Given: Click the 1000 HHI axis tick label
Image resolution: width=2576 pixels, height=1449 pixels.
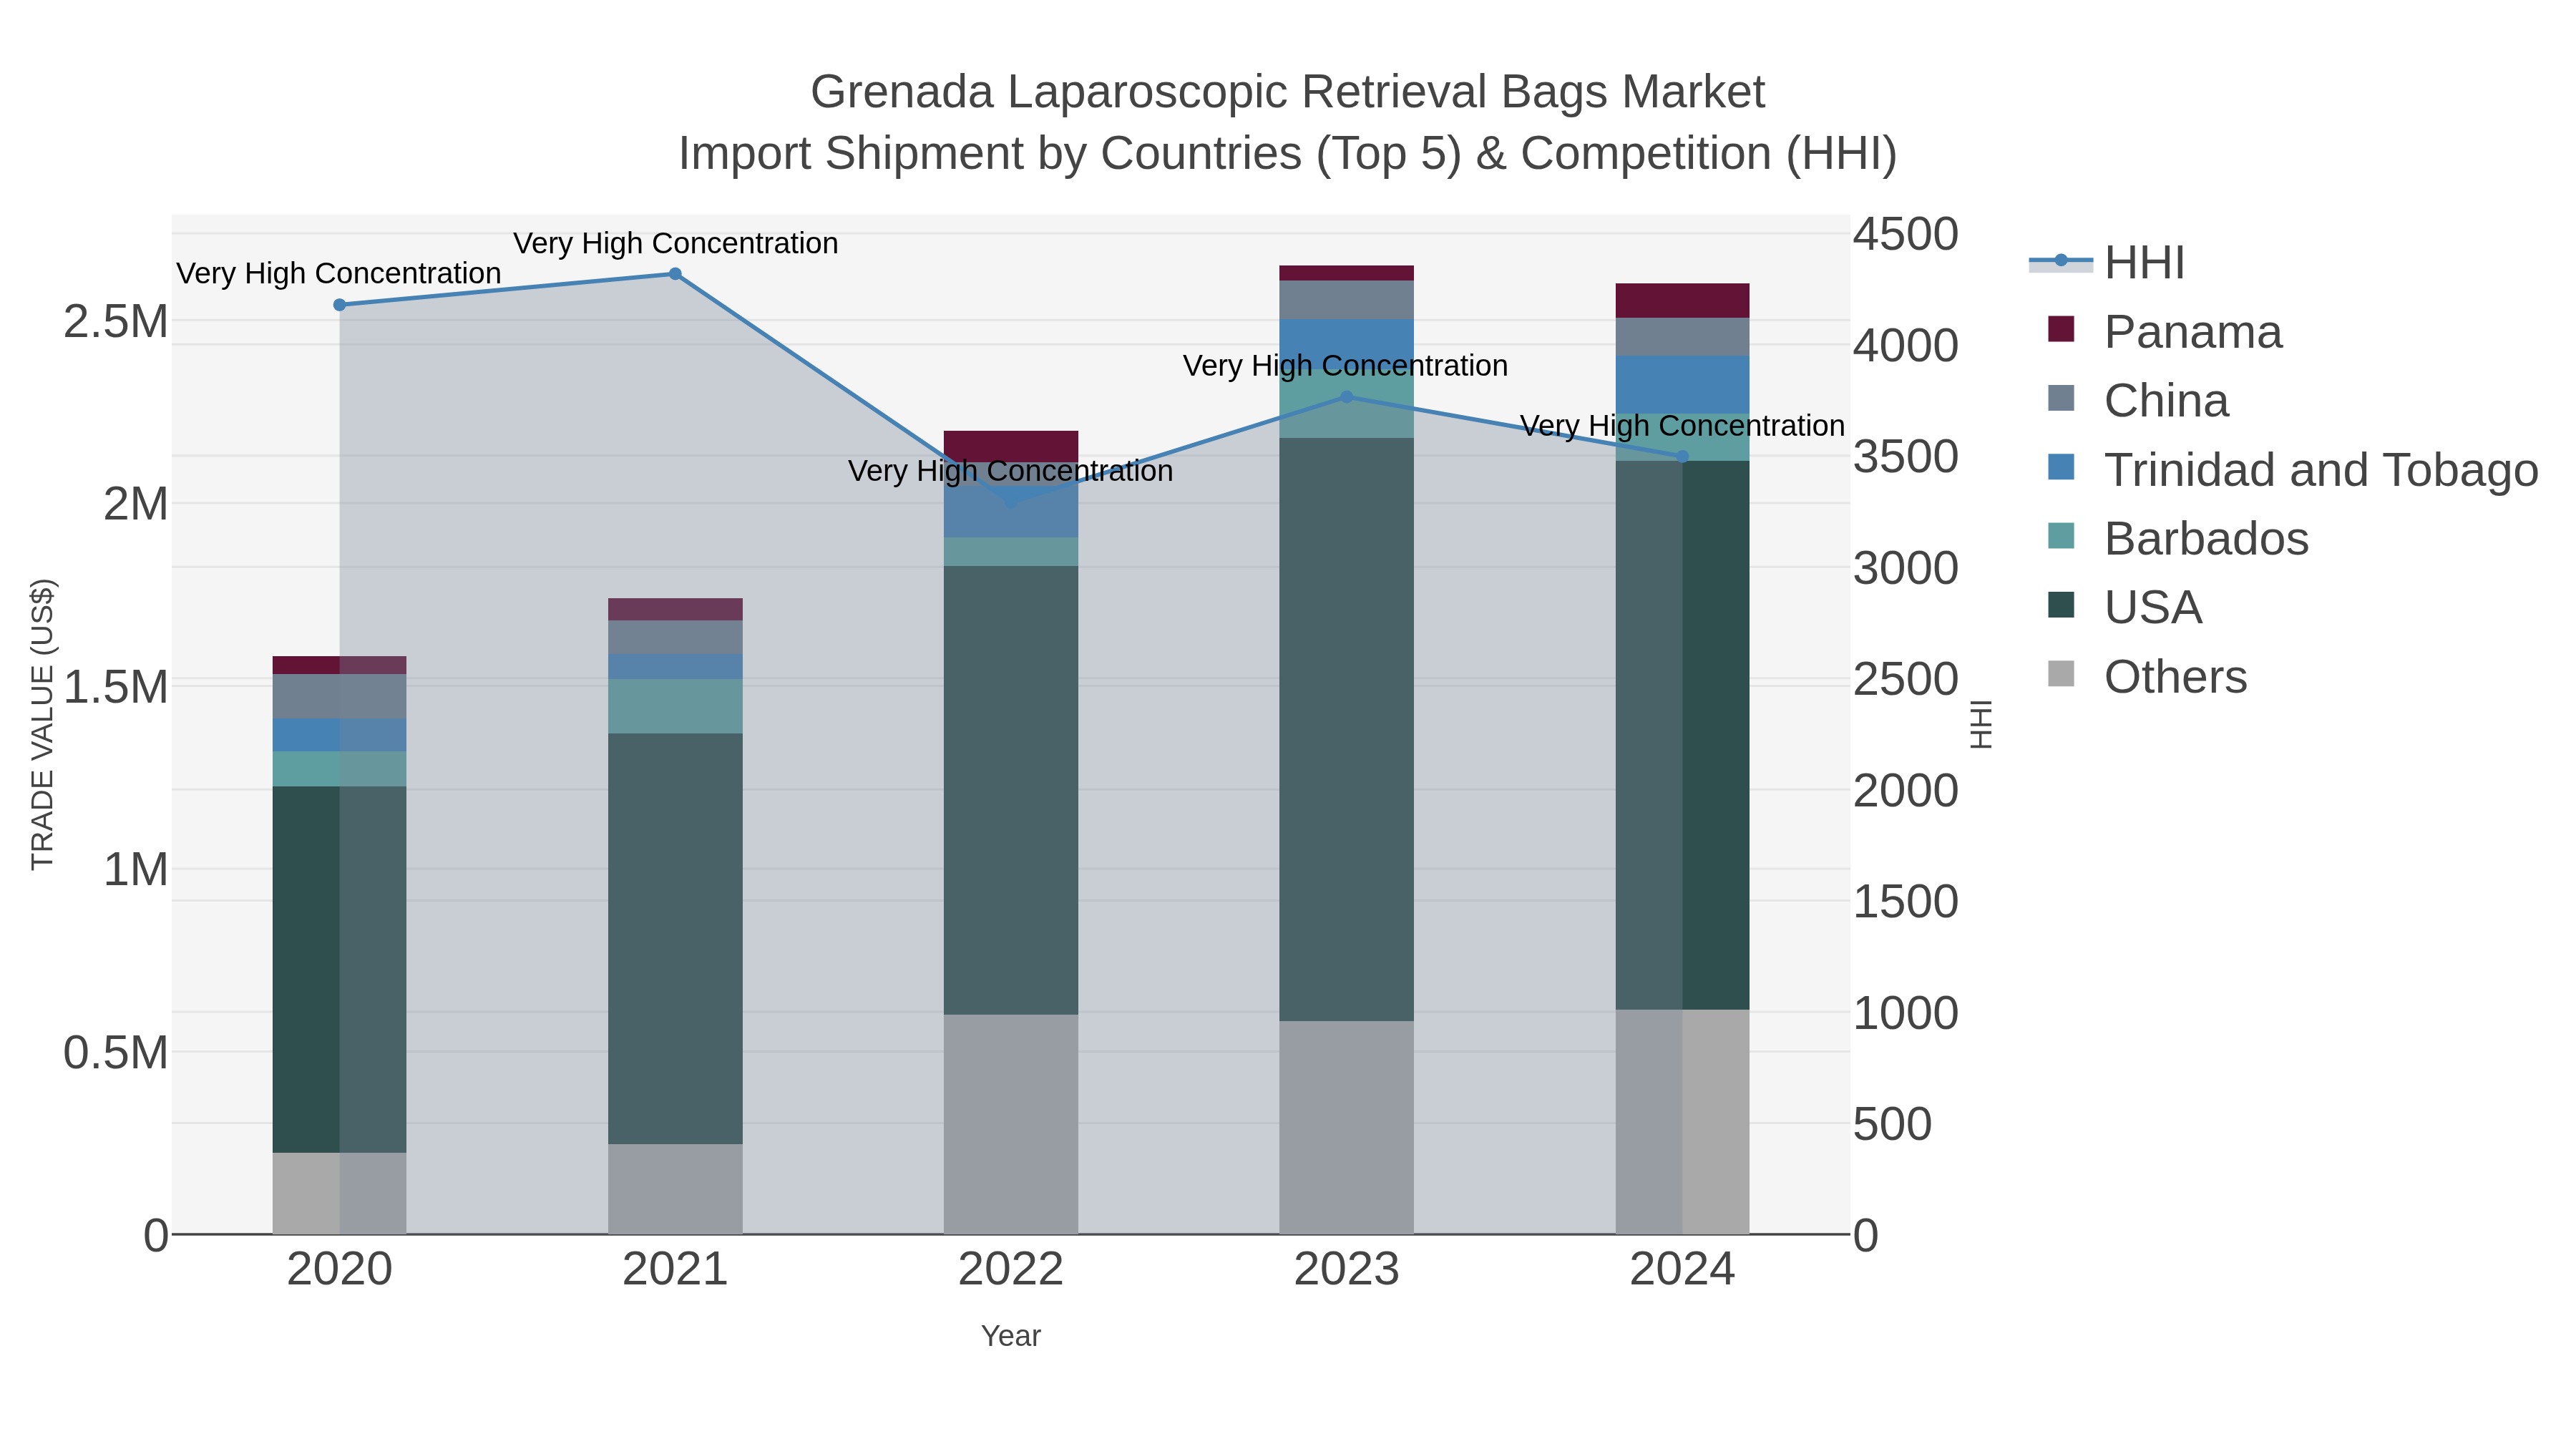Looking at the screenshot, I should (x=1905, y=1013).
